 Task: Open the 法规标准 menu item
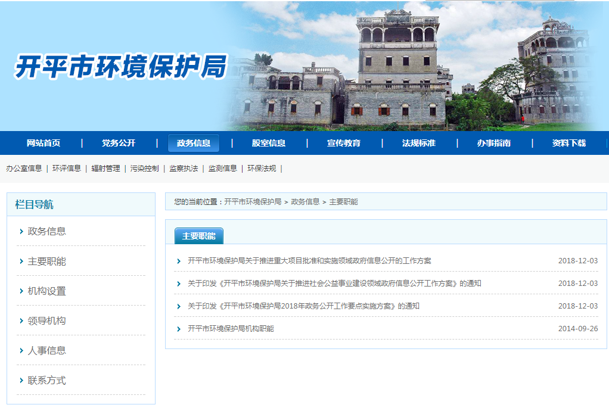click(419, 143)
